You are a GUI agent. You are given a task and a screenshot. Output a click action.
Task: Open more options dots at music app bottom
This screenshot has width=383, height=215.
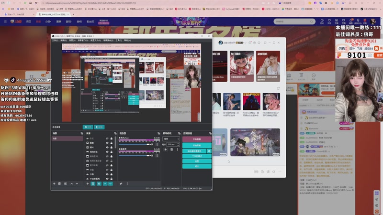(x=280, y=172)
